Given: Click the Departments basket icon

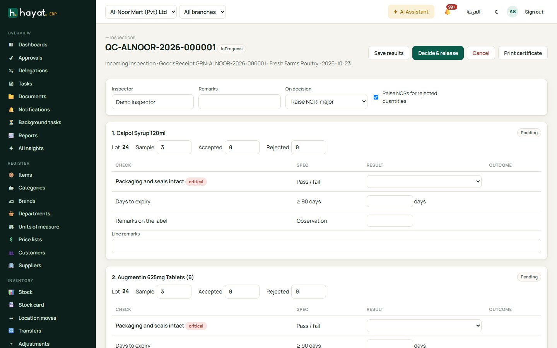Looking at the screenshot, I should point(11,214).
